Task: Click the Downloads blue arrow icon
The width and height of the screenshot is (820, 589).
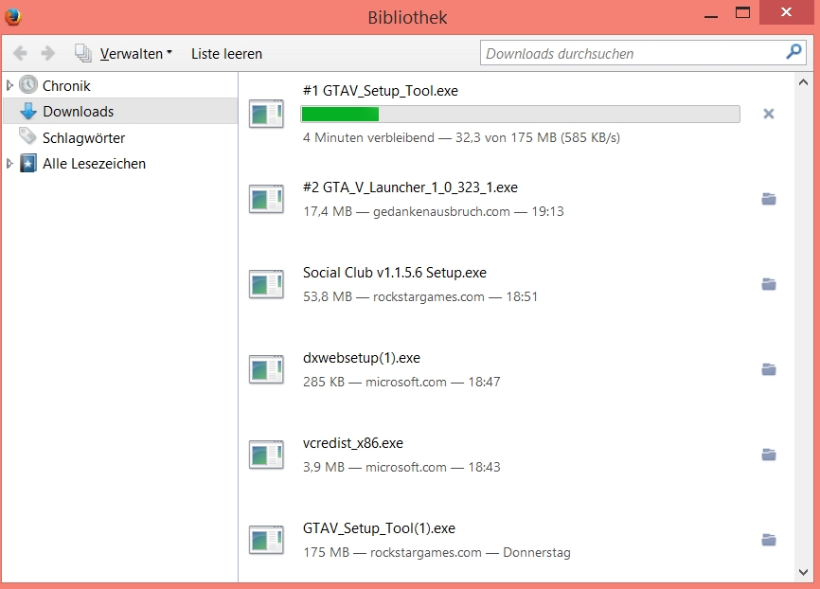Action: pyautogui.click(x=28, y=111)
